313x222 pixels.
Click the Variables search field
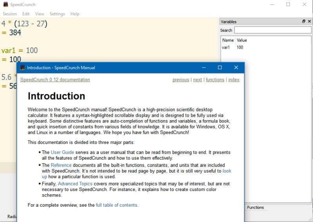click(272, 30)
